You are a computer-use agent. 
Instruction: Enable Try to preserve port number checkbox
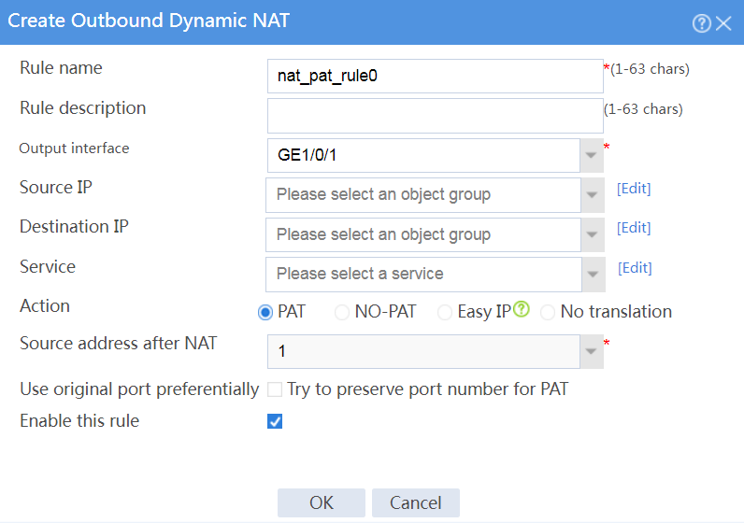(x=275, y=389)
